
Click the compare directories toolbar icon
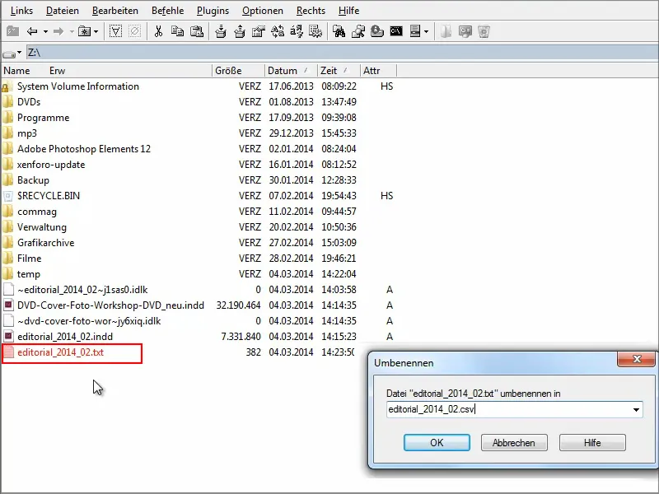coord(278,31)
